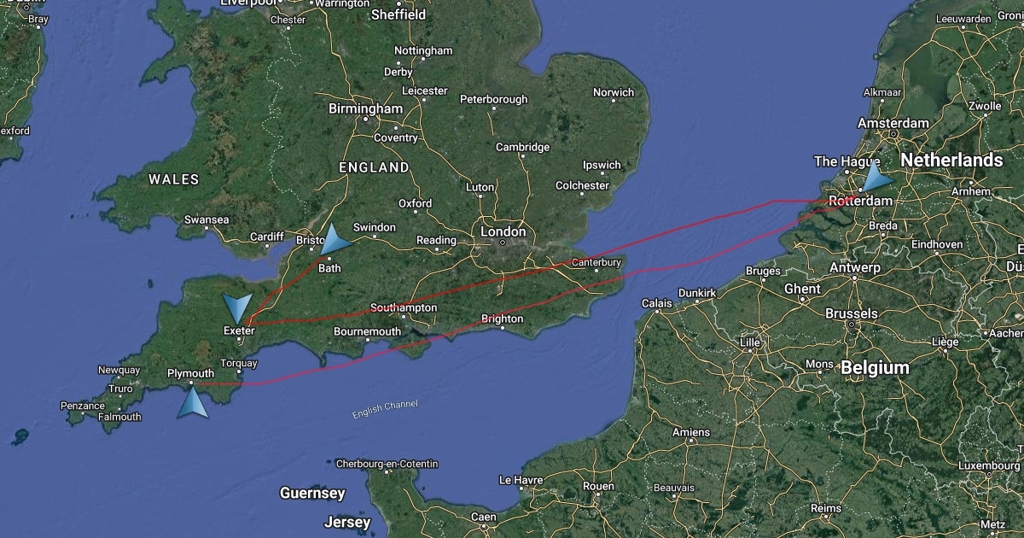Click the English Channel water label
The width and height of the screenshot is (1024, 538).
click(x=385, y=409)
